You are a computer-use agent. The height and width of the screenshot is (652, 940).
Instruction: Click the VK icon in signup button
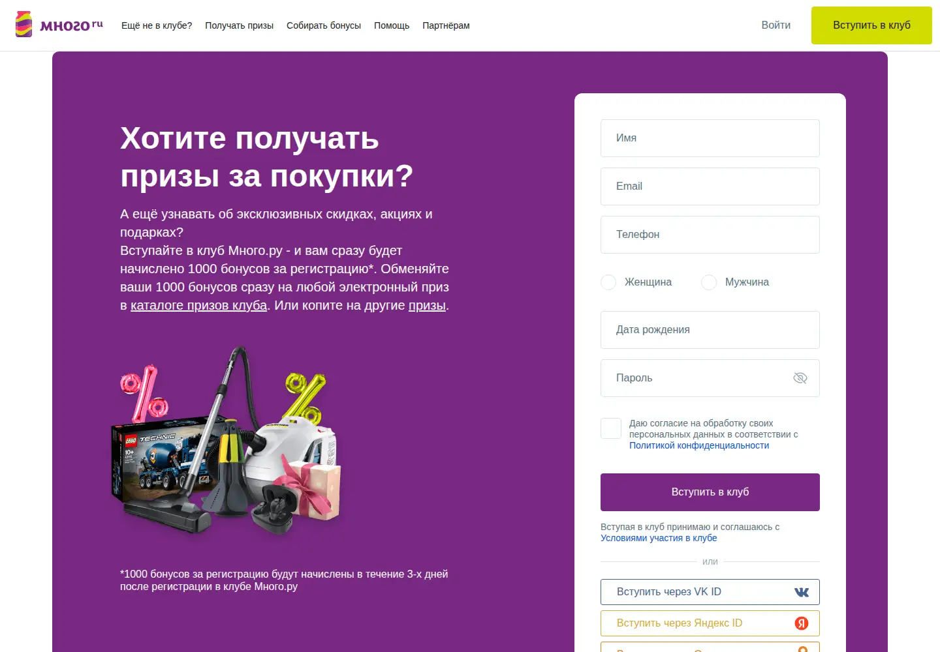point(802,592)
